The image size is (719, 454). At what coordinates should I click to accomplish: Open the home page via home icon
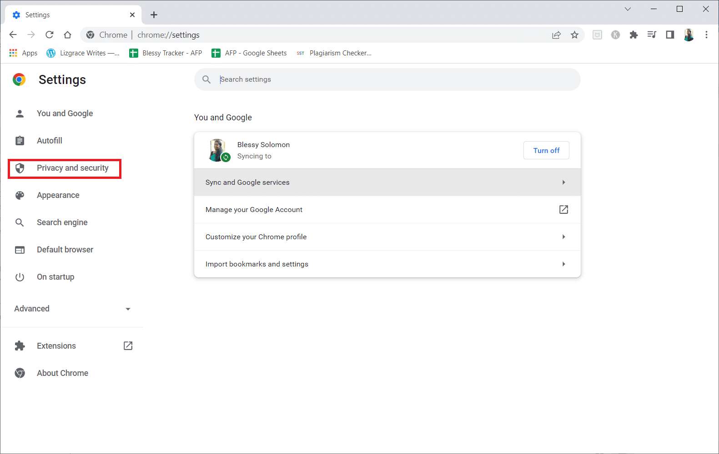67,35
